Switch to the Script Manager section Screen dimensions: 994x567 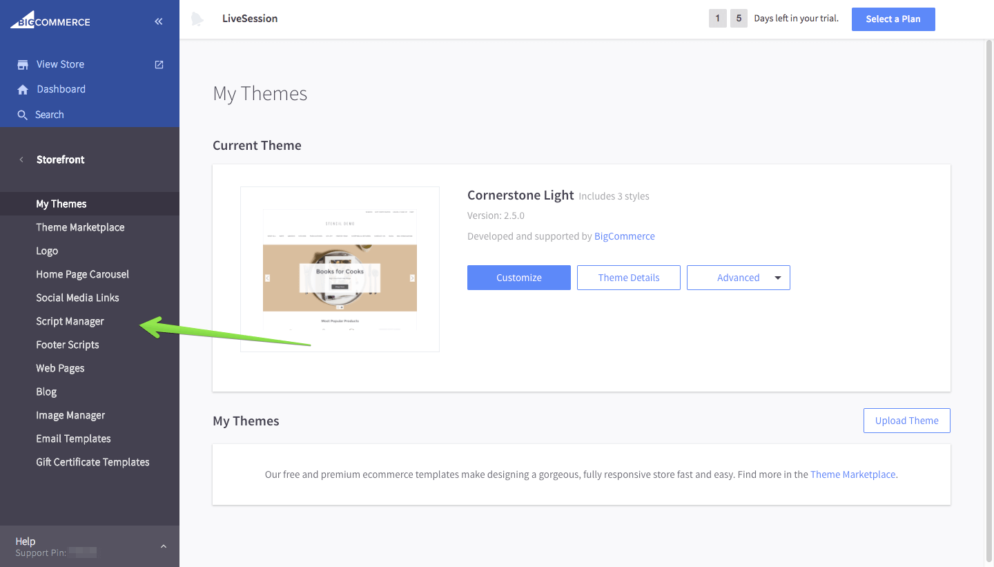70,320
